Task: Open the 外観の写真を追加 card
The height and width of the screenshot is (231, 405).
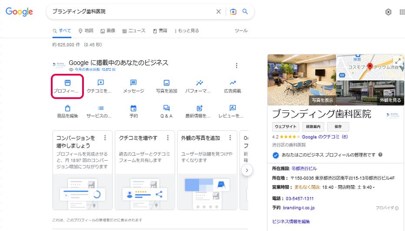Action: click(207, 170)
